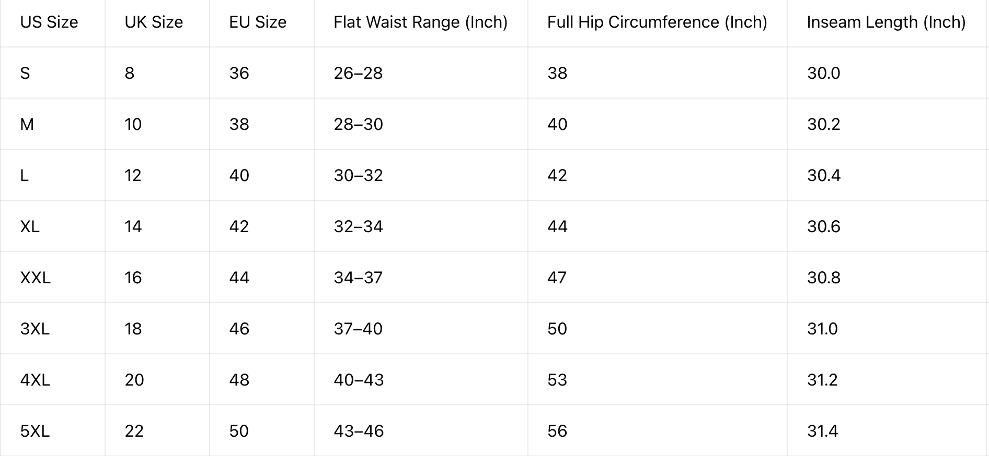Select the inseam length 31.4 cell

coord(887,431)
